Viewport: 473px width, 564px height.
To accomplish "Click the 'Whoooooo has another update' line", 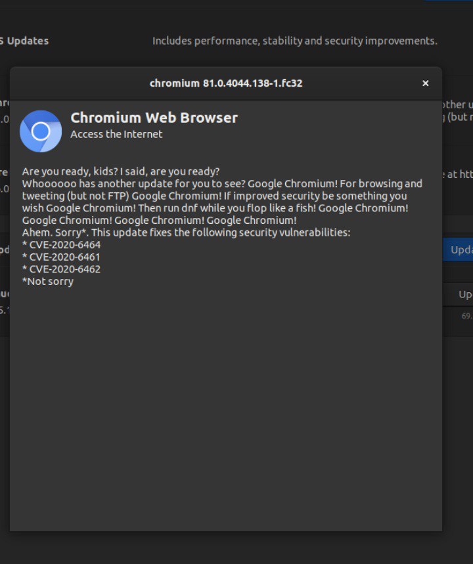I will [x=222, y=183].
